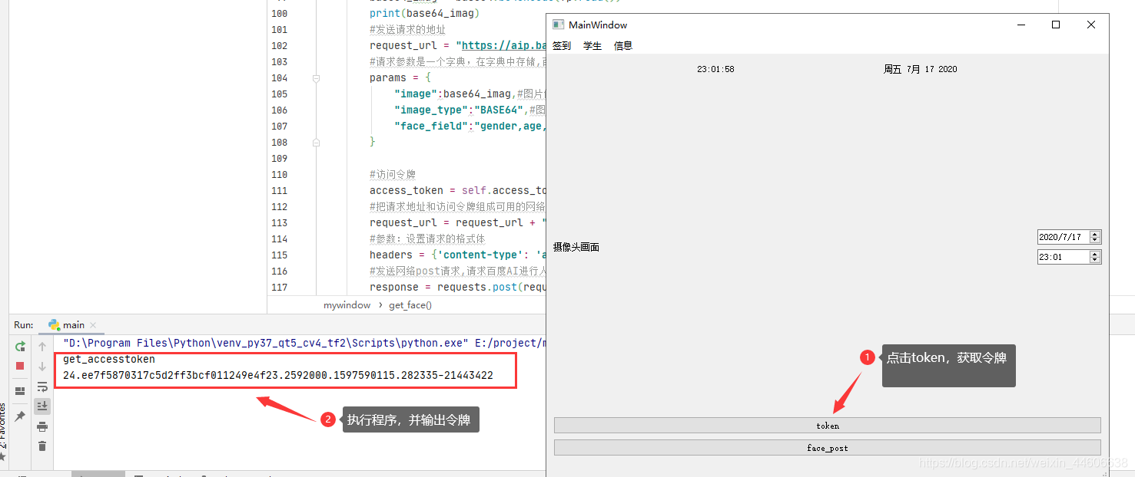Decrease the 23:01 time spinner
1135x477 pixels.
(x=1096, y=261)
